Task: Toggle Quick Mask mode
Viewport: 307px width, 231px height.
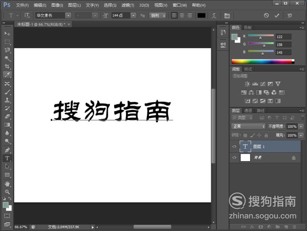Action: coord(7,216)
